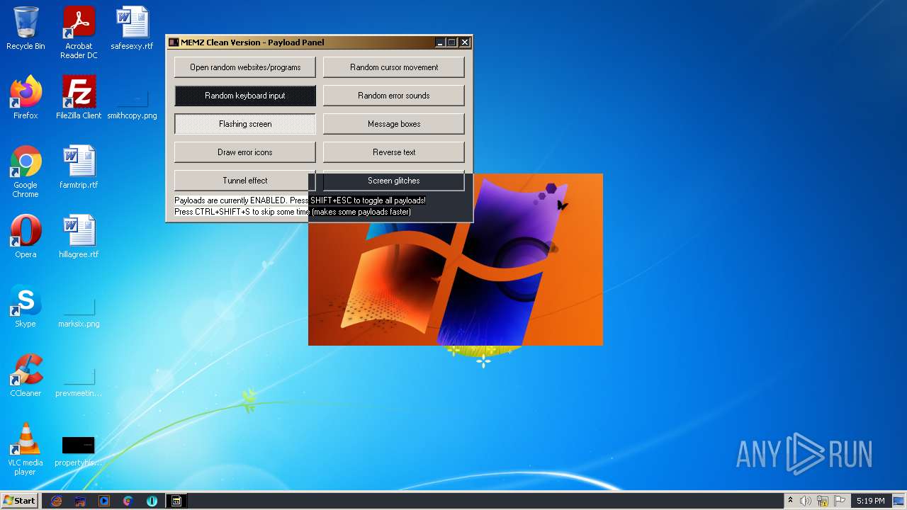Launch VLC media player shortcut
907x510 pixels.
click(26, 449)
